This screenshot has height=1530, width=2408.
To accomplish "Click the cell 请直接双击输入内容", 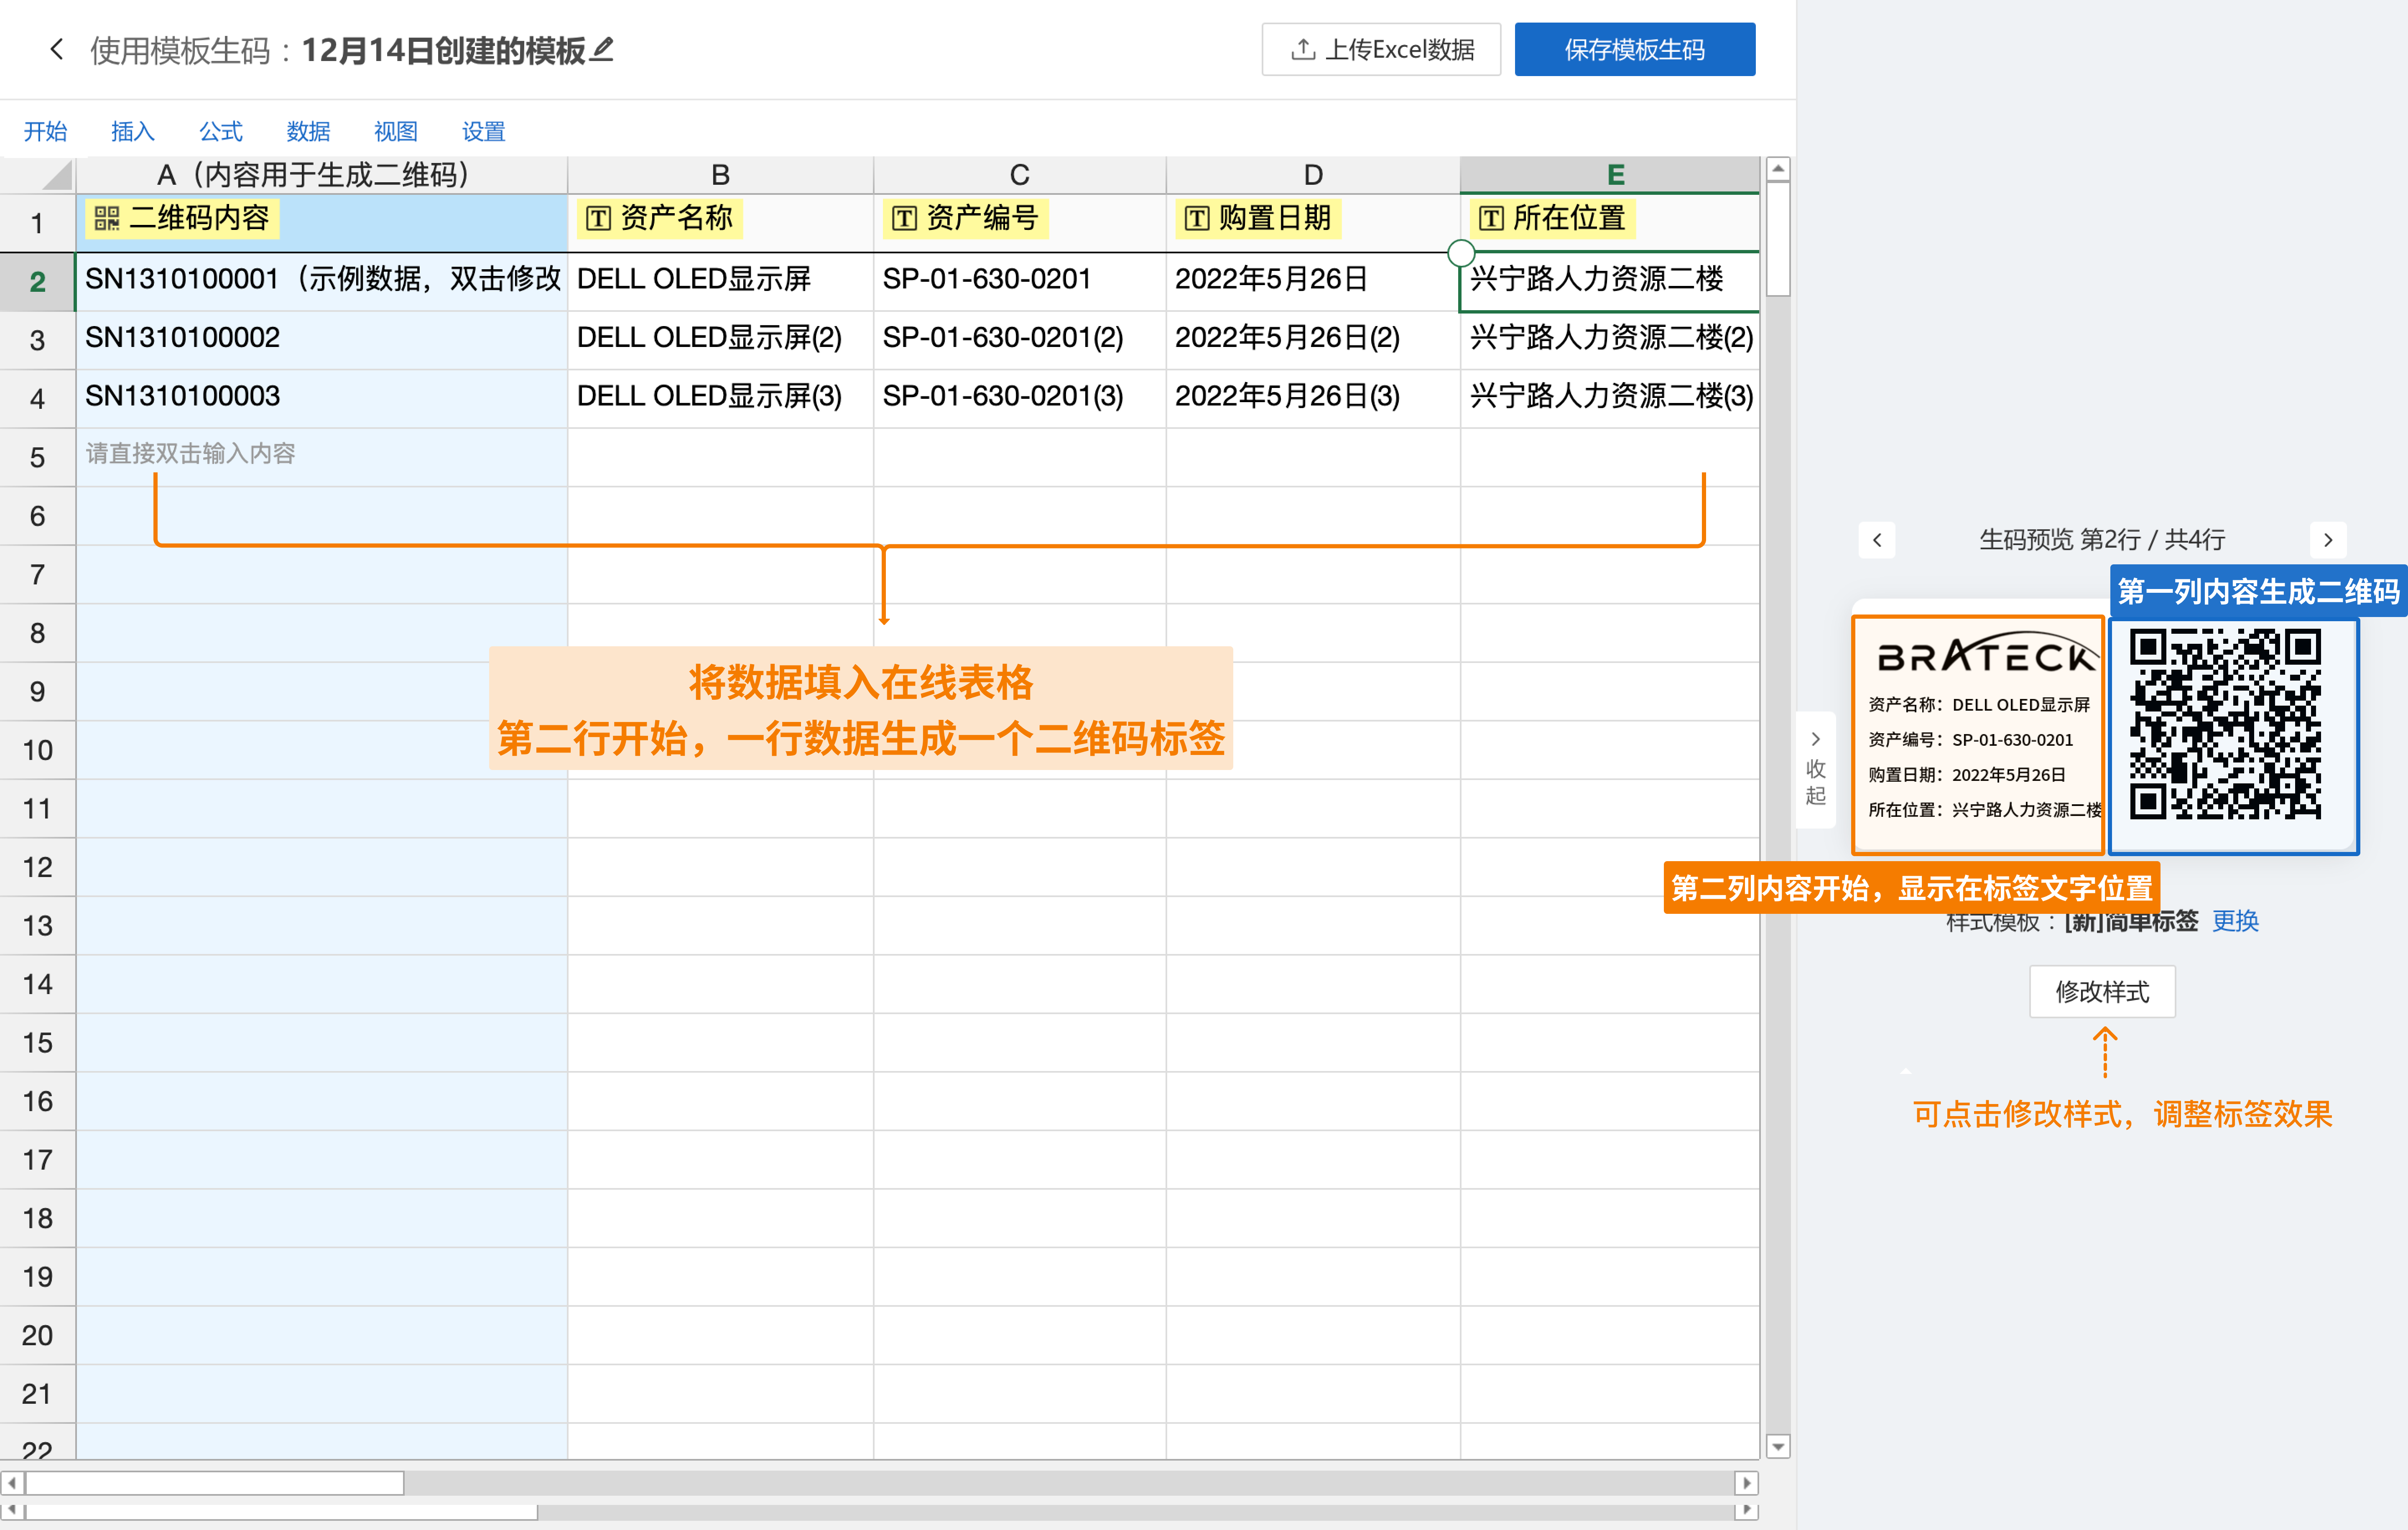I will [321, 456].
